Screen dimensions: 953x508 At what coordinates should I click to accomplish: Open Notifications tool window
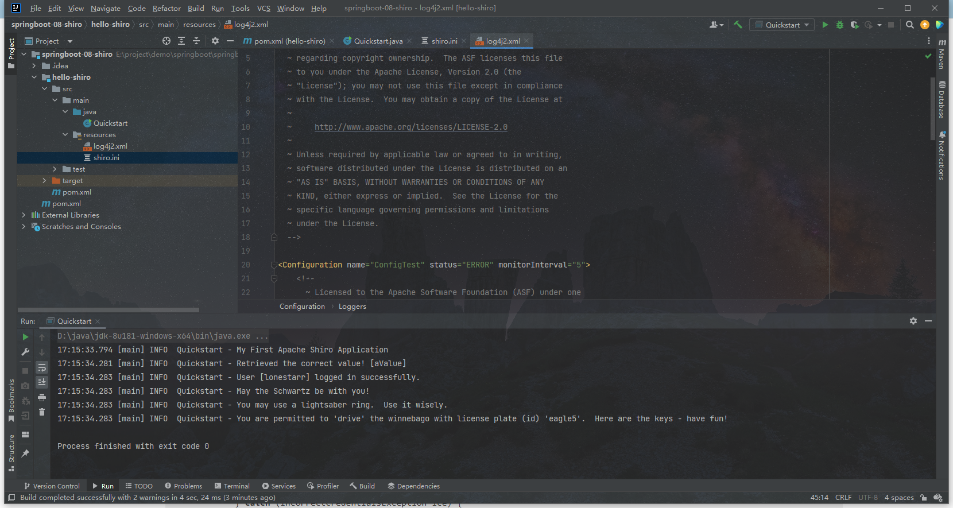pos(942,156)
